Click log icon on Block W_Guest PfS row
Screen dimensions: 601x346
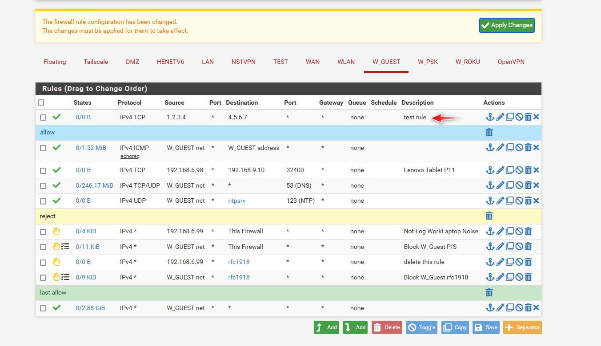pyautogui.click(x=65, y=247)
